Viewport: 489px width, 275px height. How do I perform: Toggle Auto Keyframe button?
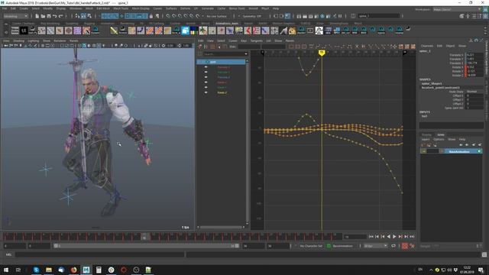coord(404,246)
